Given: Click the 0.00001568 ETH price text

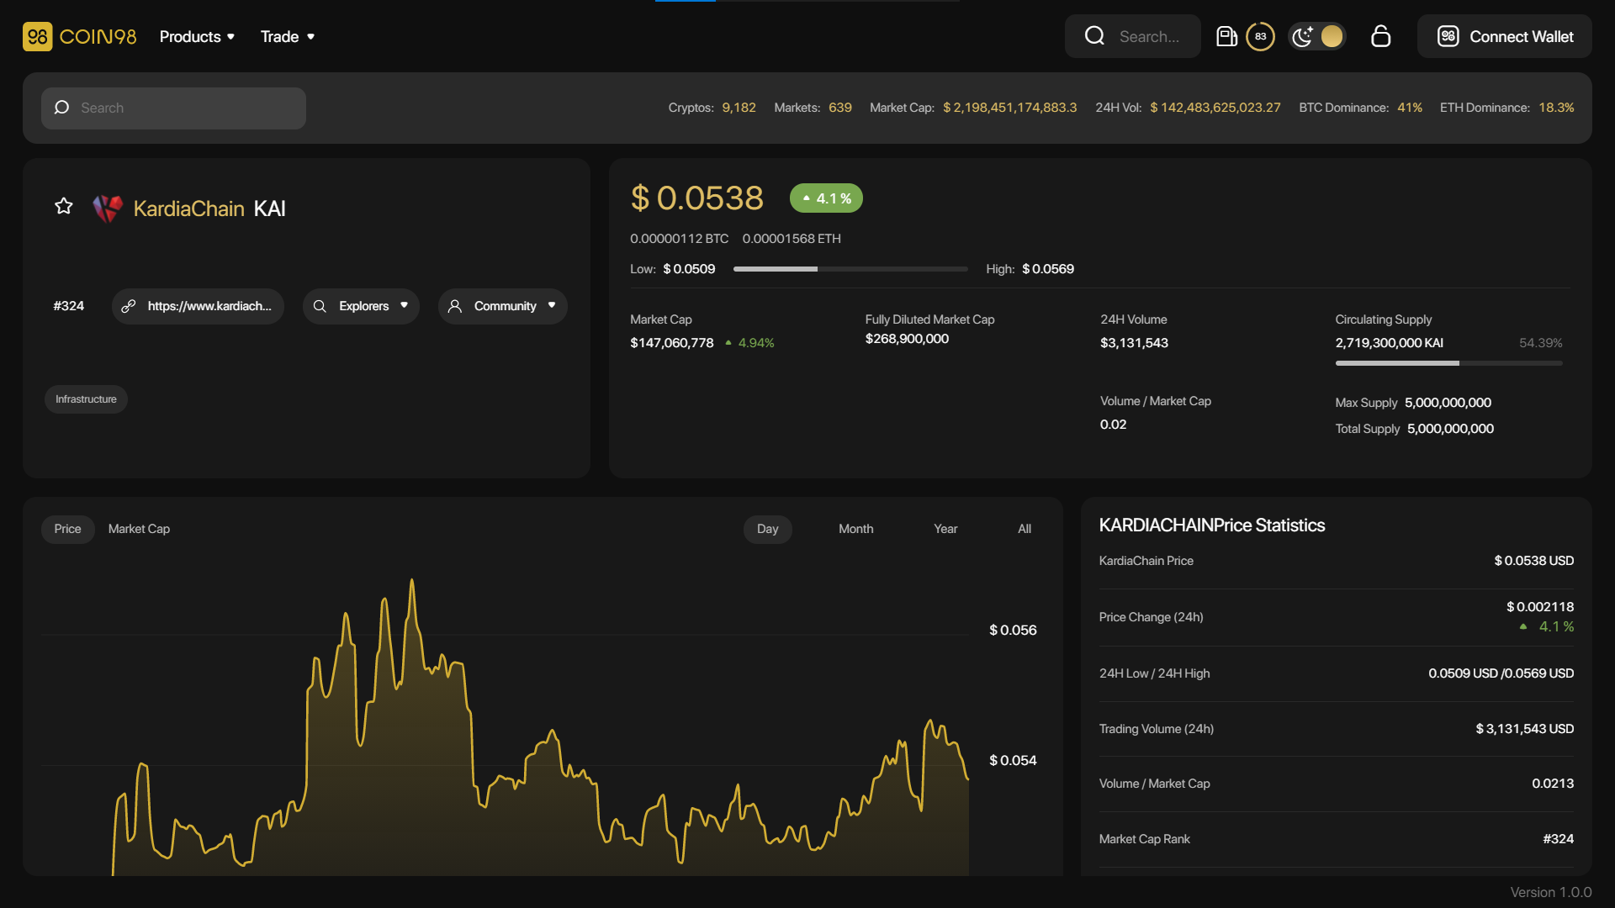Looking at the screenshot, I should [x=791, y=239].
